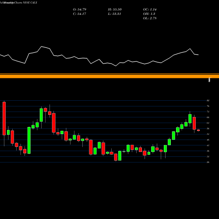The image size is (219, 219).
Task: Select the low price text L: 53.31
Action: coord(114,14)
